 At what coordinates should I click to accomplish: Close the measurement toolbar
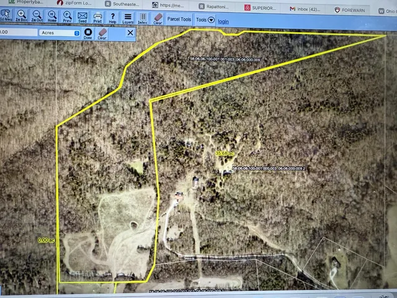pos(130,33)
